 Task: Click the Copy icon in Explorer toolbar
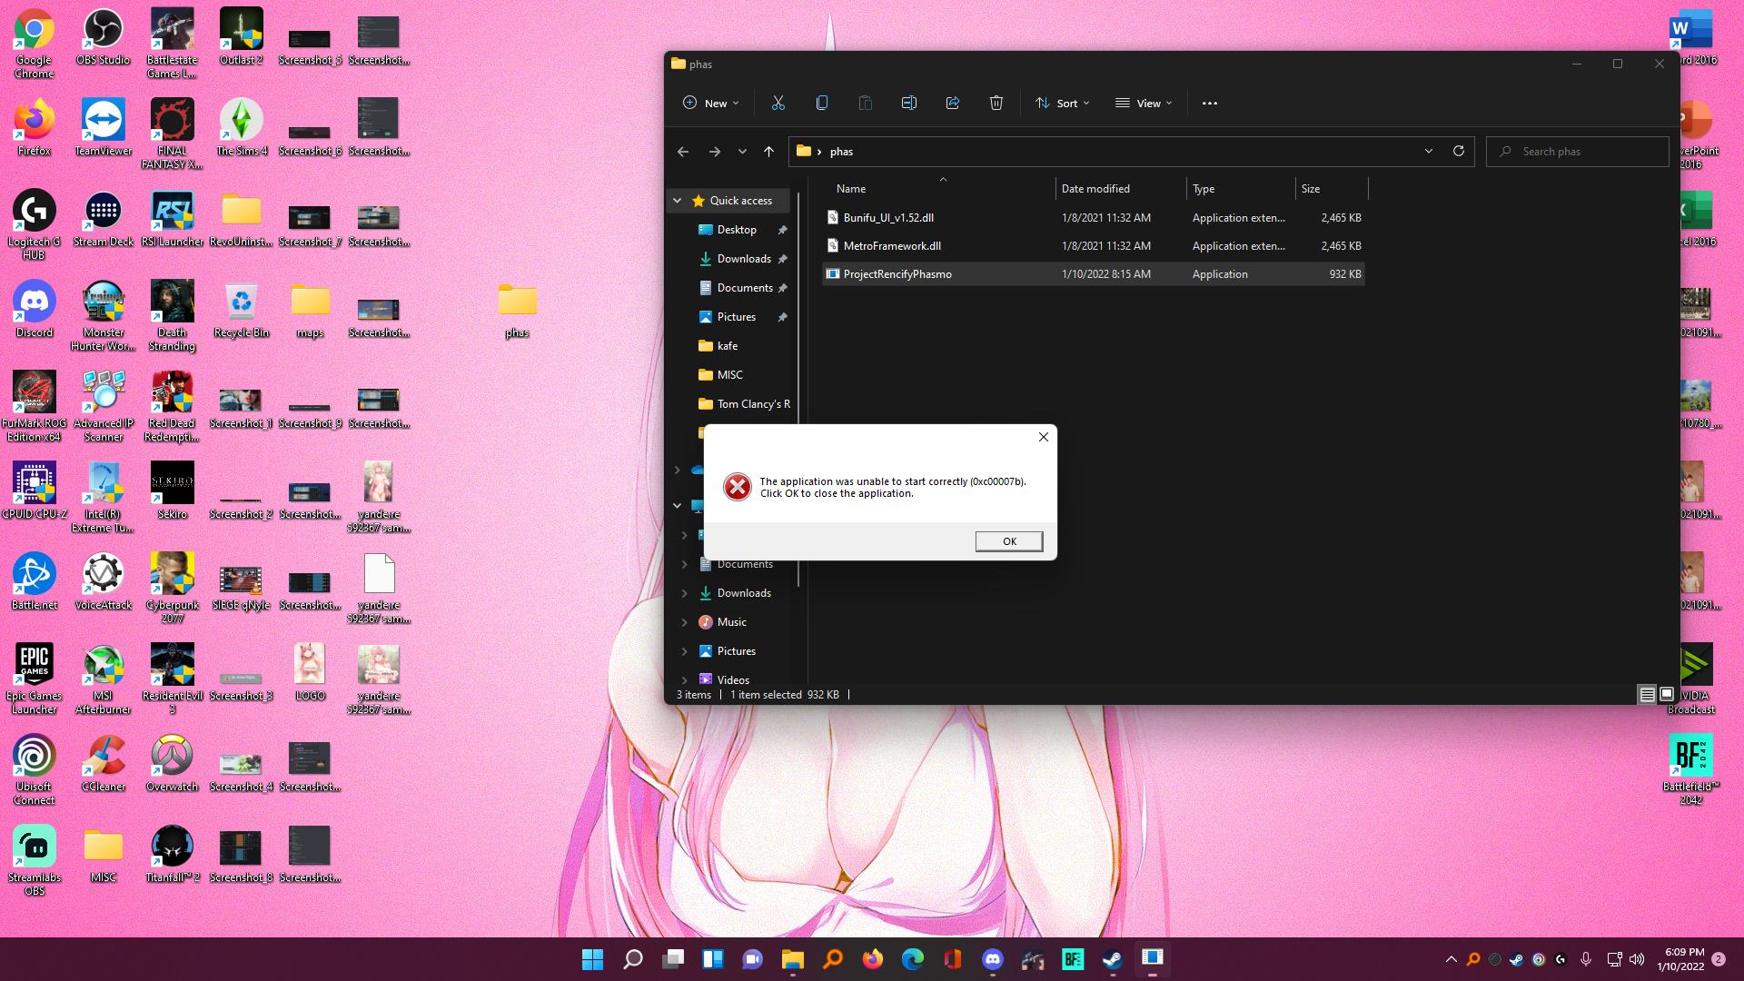coord(821,103)
